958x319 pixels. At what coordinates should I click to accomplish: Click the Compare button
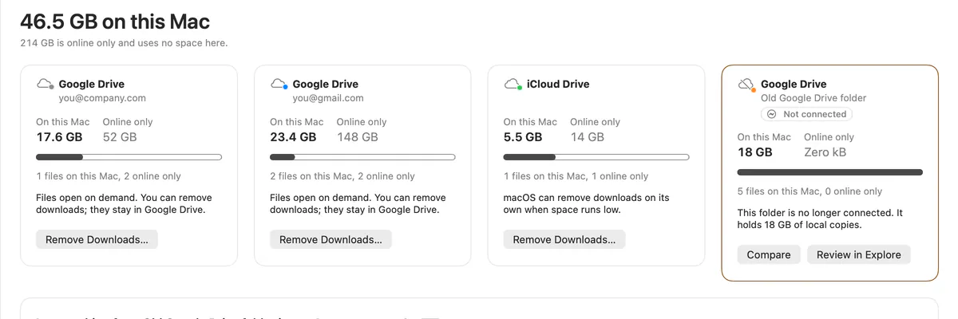[x=769, y=254]
